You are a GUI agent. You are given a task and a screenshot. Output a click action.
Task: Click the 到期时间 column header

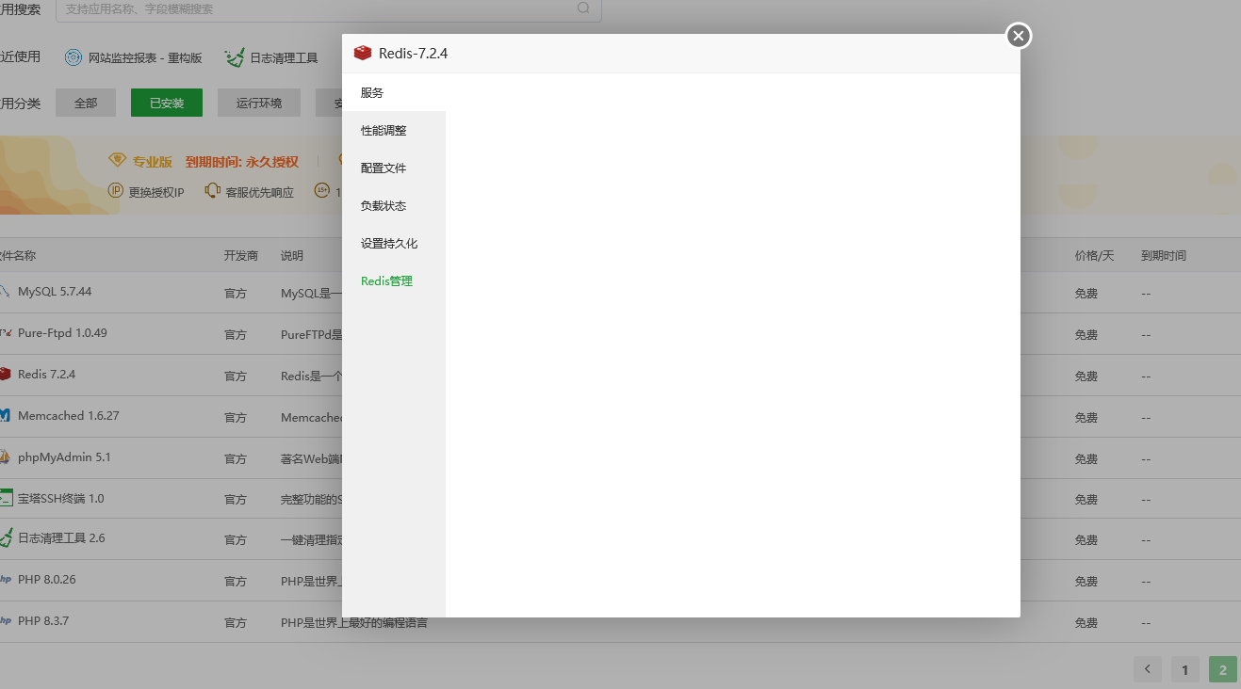tap(1164, 256)
